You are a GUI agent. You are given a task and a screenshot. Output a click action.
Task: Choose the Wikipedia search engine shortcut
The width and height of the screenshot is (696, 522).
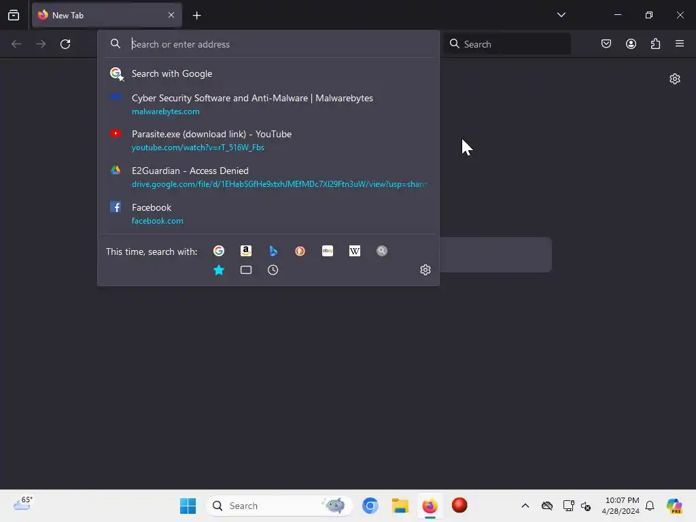tap(355, 251)
